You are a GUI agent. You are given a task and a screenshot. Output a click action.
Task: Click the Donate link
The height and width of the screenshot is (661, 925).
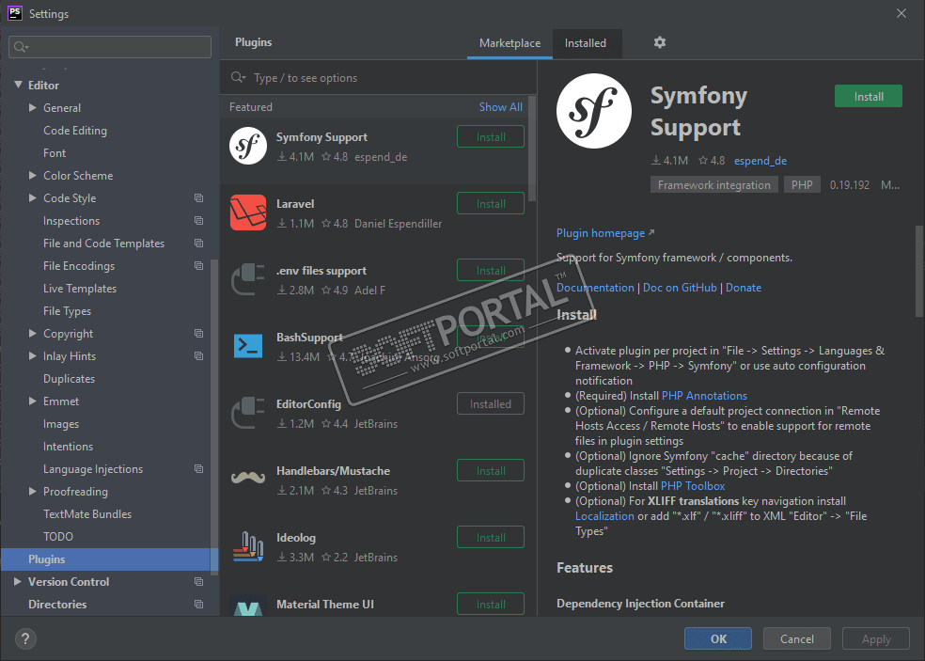click(x=744, y=288)
